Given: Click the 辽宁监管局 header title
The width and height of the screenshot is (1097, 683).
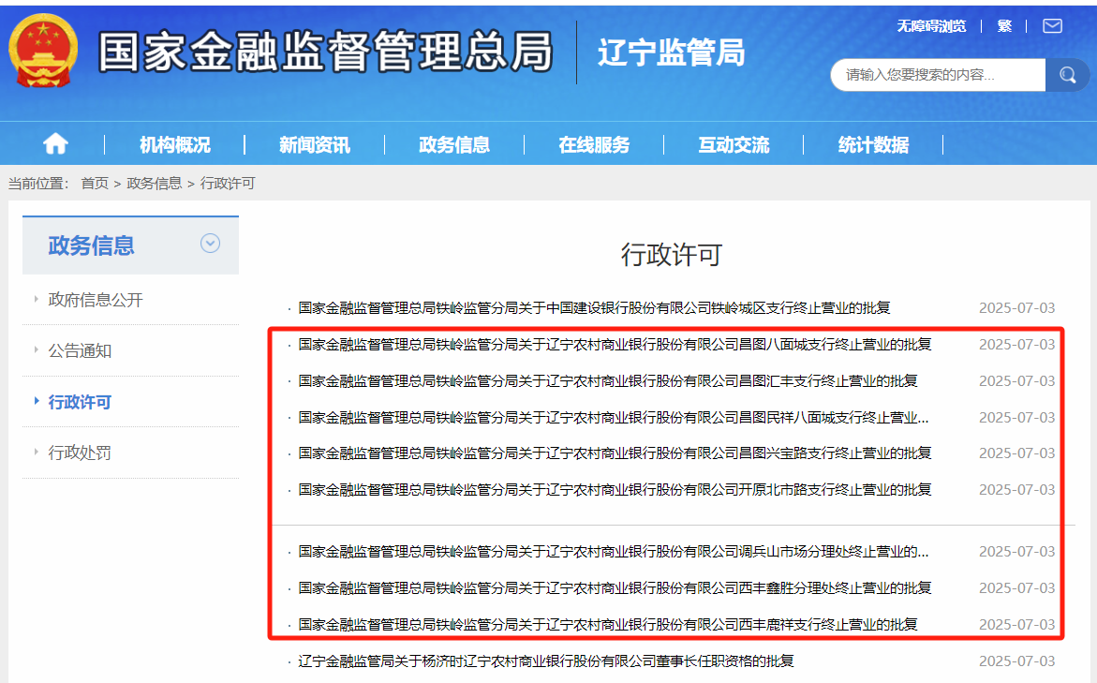Looking at the screenshot, I should (x=671, y=52).
